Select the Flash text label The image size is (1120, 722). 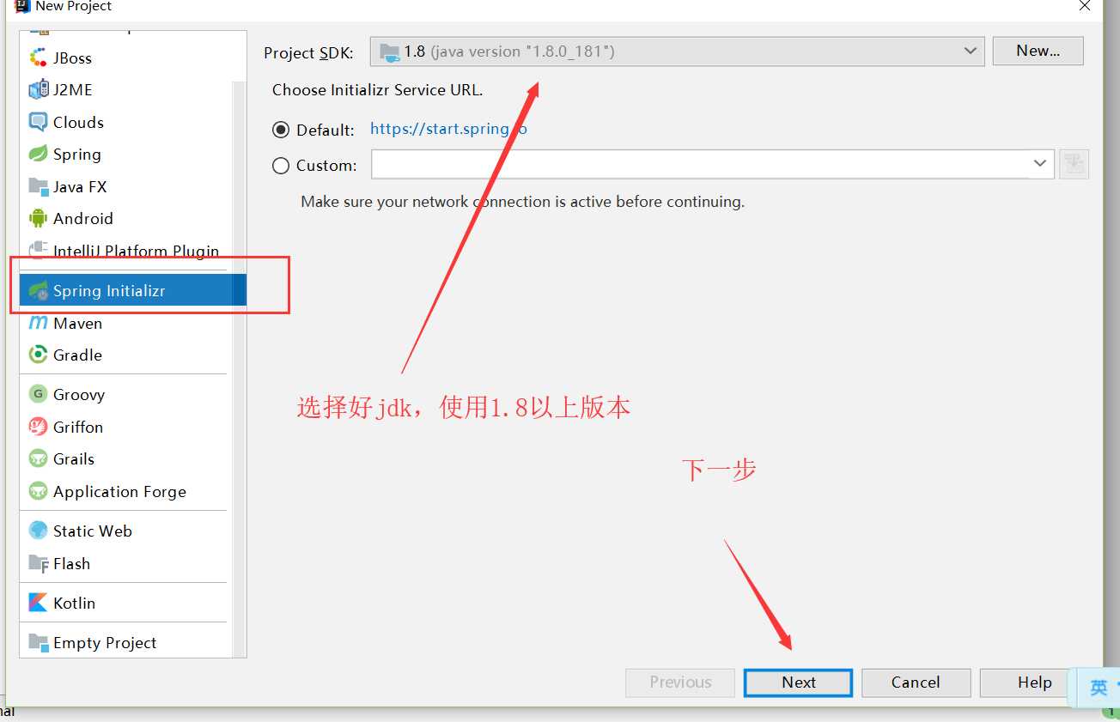pos(71,564)
